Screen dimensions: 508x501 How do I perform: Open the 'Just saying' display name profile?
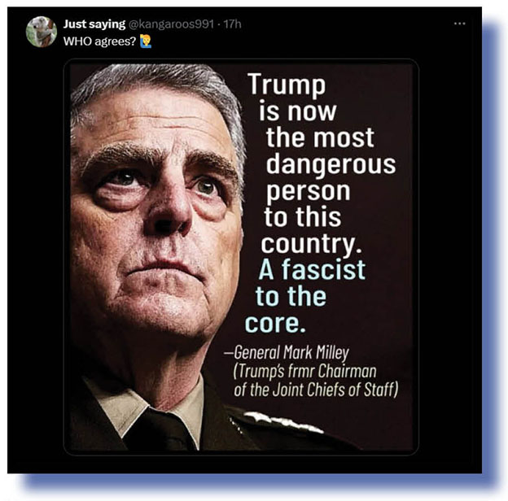pyautogui.click(x=94, y=24)
